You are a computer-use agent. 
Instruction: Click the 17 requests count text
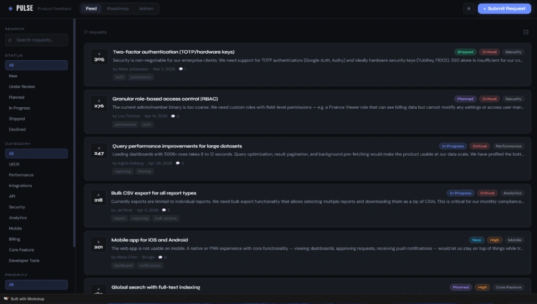pos(95,32)
